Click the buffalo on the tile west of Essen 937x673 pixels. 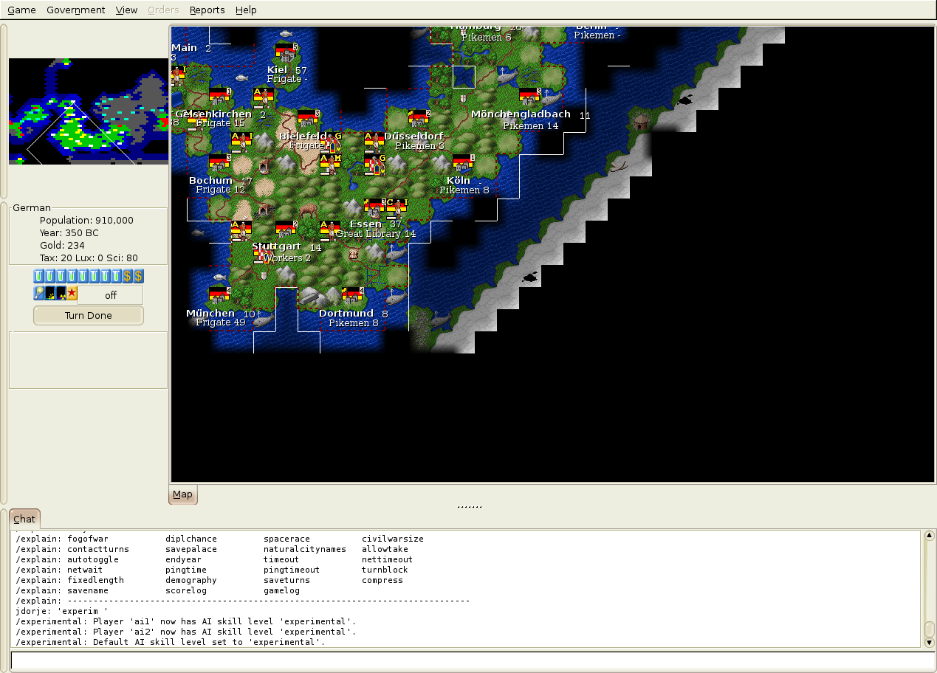(x=309, y=210)
